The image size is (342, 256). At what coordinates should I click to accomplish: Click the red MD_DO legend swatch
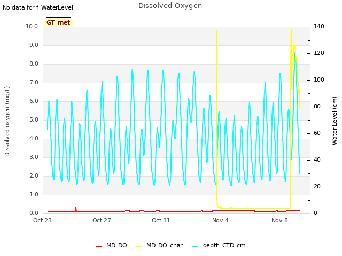pos(98,246)
